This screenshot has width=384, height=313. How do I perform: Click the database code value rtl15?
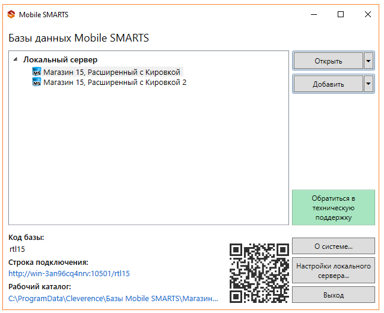click(17, 249)
